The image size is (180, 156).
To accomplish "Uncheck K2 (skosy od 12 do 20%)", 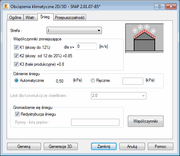I will pos(16,56).
